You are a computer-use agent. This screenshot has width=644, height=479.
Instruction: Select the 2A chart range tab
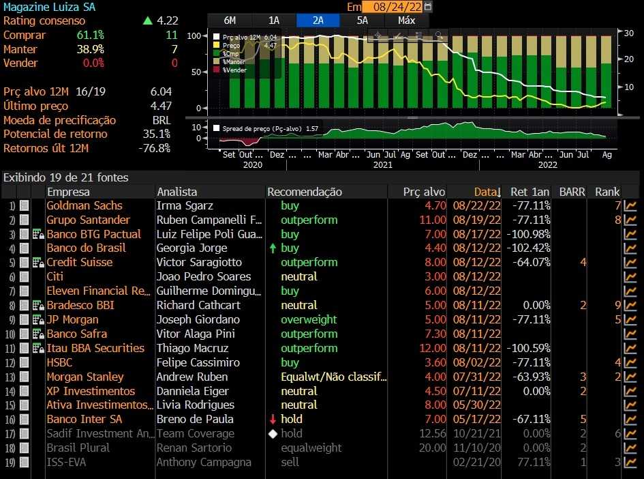[318, 20]
